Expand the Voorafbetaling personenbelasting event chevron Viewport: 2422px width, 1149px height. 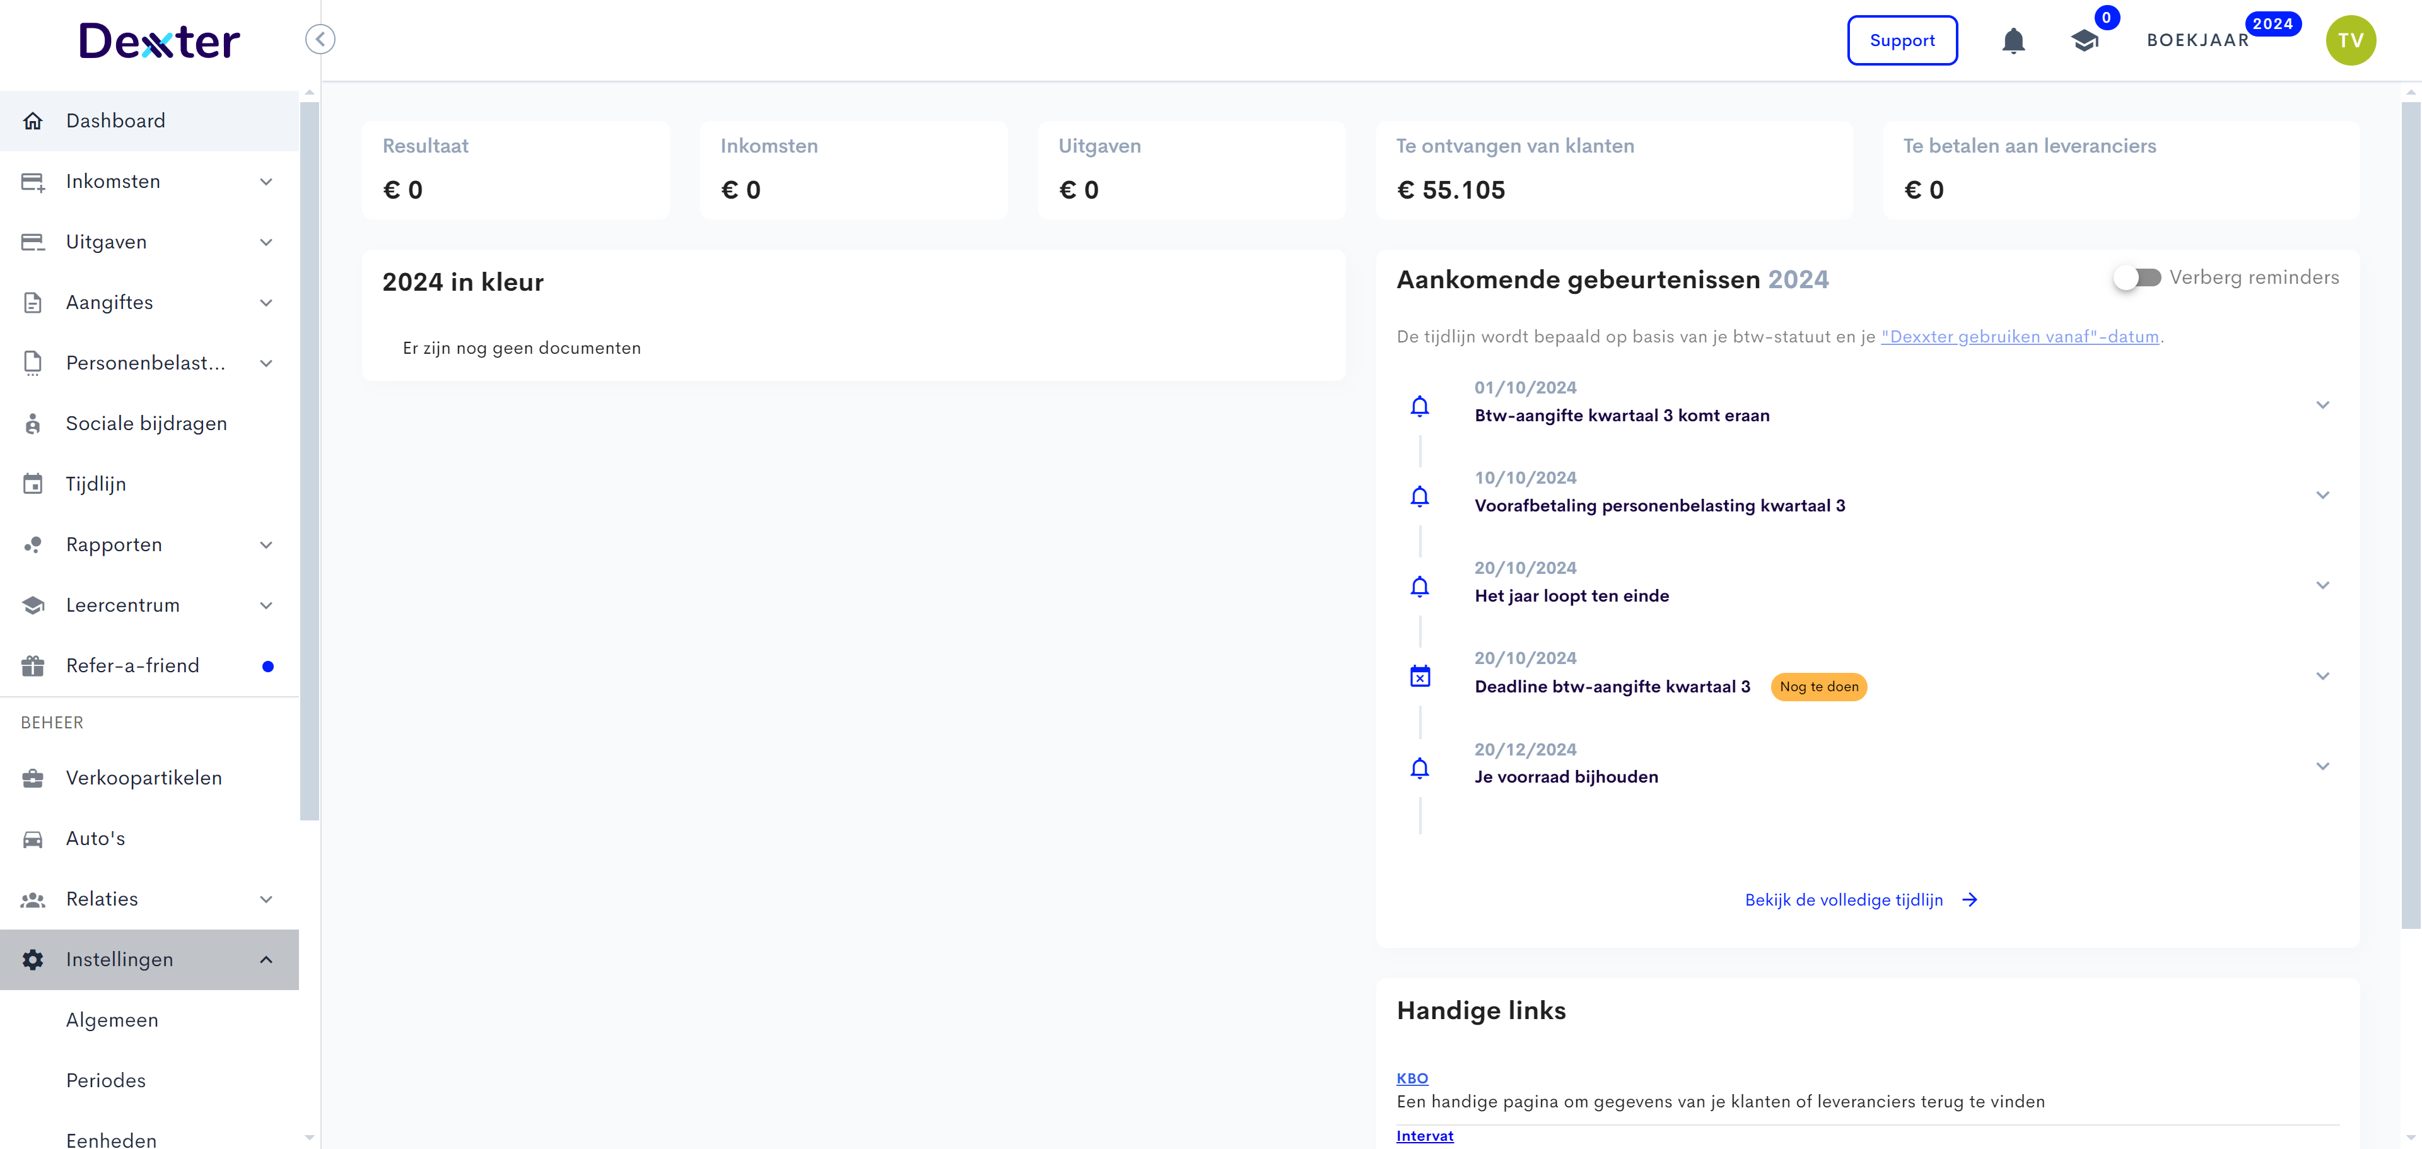click(2322, 496)
